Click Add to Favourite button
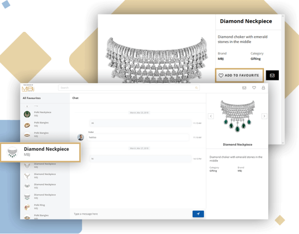 (x=239, y=75)
